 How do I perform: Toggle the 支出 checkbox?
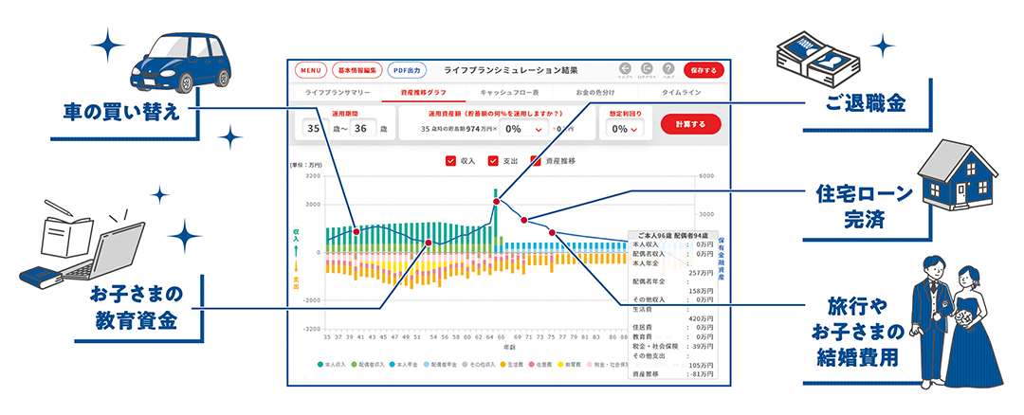[x=493, y=161]
